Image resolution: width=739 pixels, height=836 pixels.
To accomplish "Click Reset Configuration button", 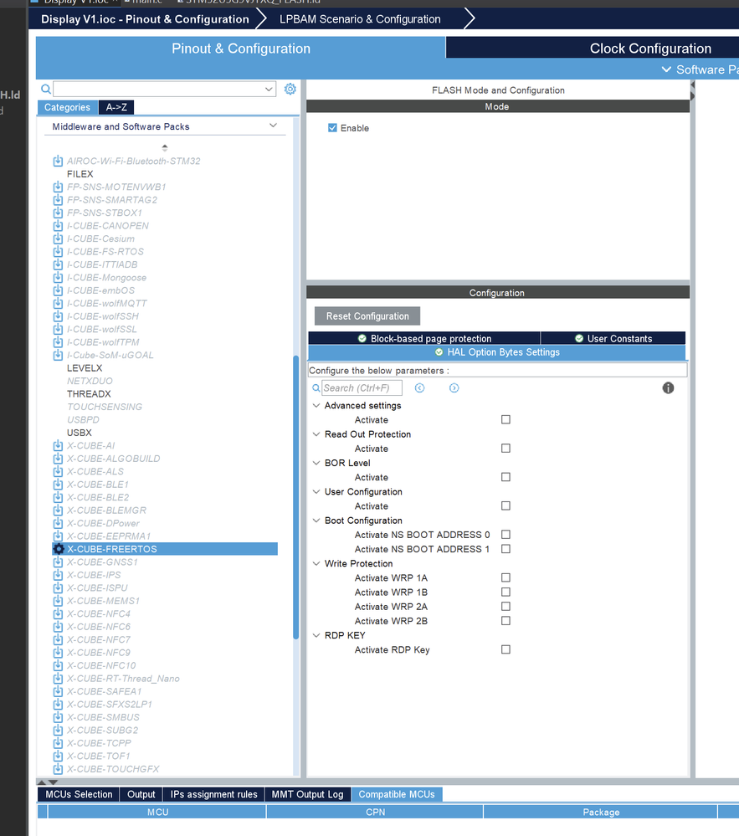I will click(367, 316).
